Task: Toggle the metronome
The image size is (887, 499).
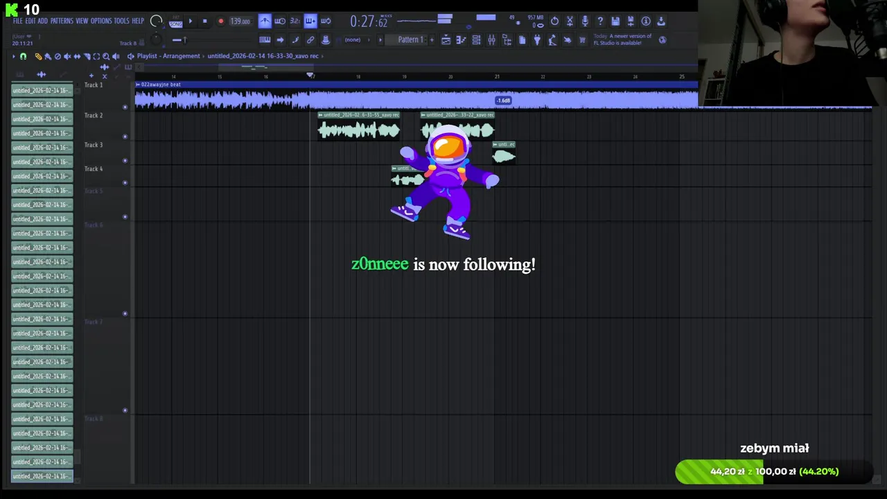Action: (265, 21)
